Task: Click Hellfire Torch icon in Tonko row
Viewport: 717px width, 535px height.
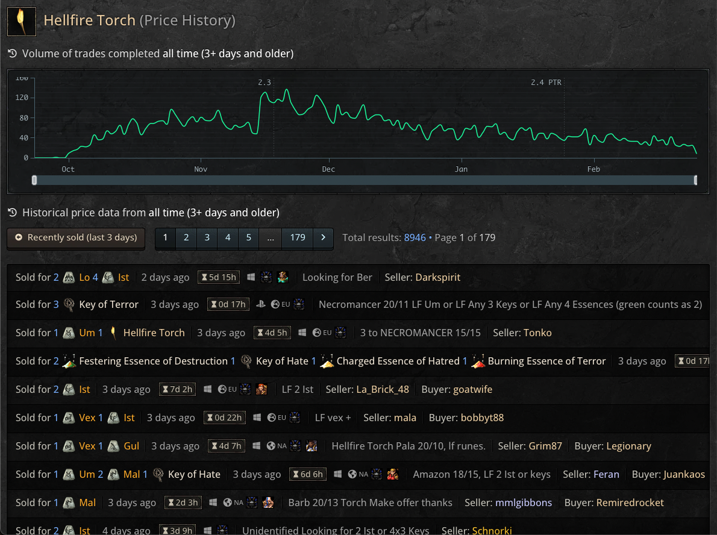Action: pyautogui.click(x=113, y=333)
